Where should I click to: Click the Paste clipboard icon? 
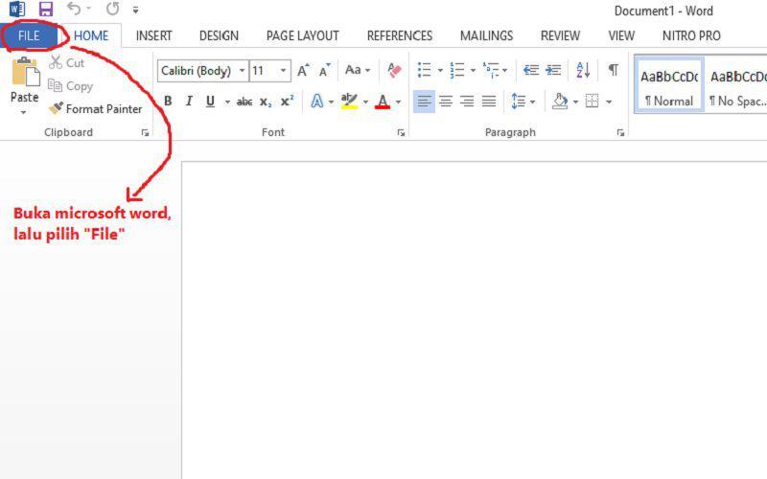(x=26, y=71)
